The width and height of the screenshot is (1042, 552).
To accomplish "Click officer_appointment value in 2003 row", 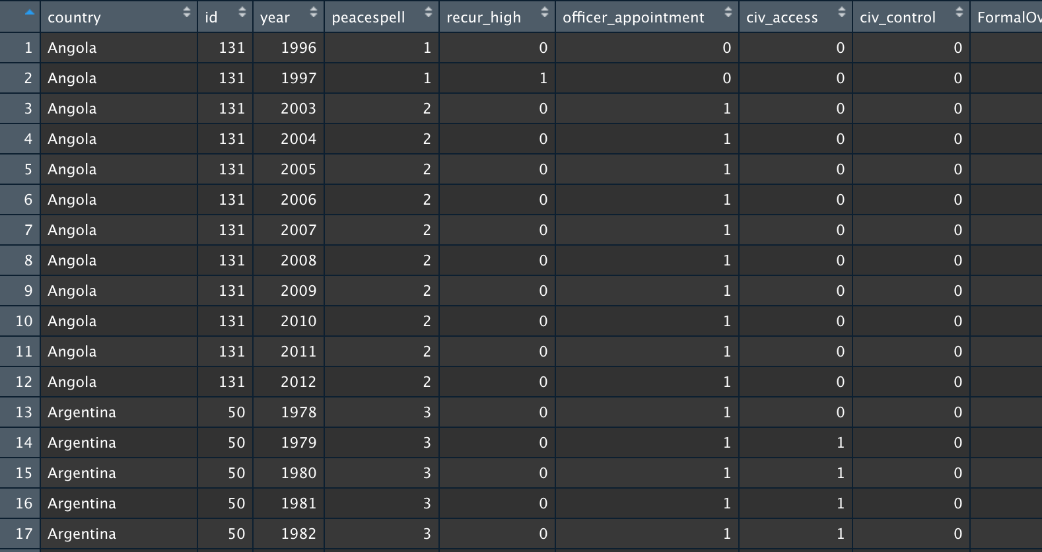I will [x=727, y=108].
